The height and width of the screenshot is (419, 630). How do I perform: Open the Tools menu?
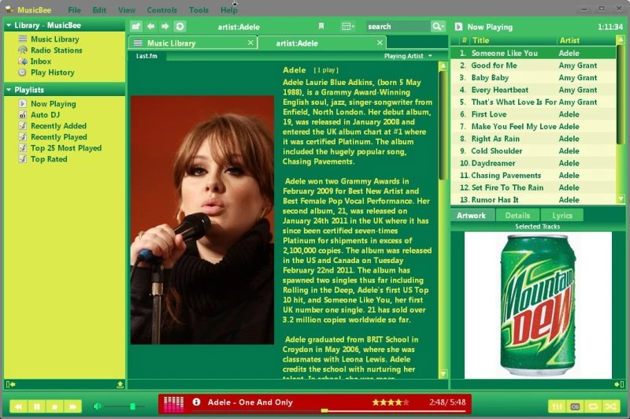click(x=198, y=10)
